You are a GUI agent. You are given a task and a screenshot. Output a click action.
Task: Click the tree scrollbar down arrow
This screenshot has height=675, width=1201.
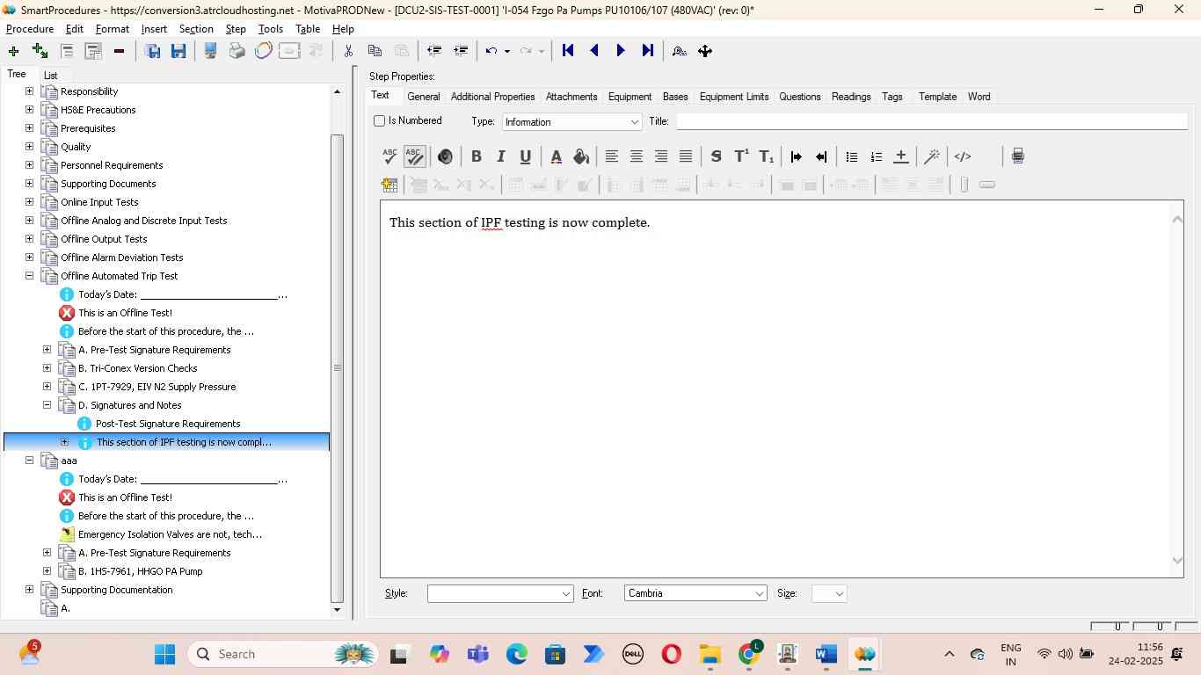337,610
